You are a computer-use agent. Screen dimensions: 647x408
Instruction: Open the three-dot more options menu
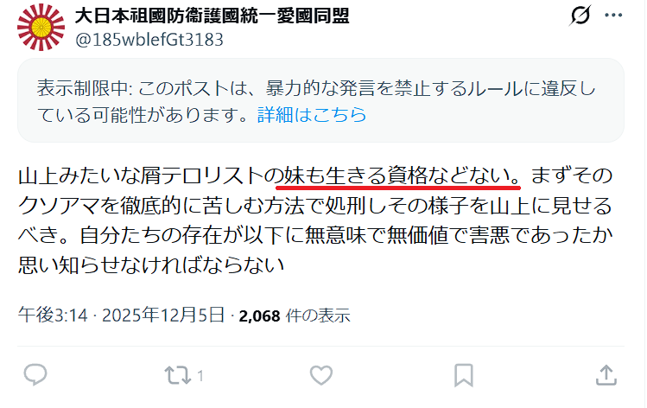click(613, 16)
